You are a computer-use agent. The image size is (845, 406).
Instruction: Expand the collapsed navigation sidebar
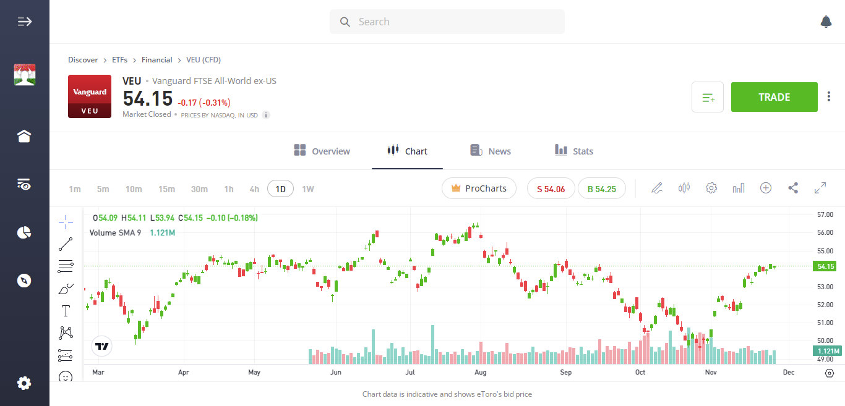(24, 21)
